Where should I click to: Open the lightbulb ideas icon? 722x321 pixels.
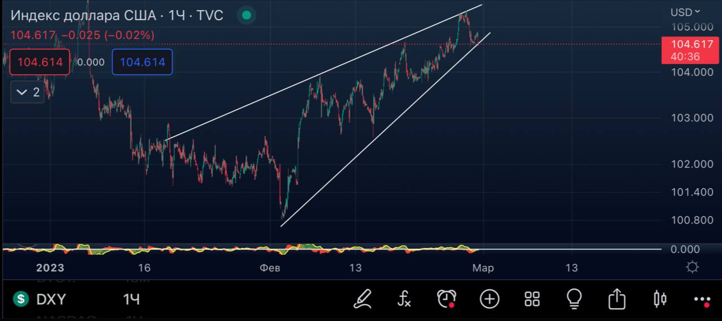tap(574, 298)
